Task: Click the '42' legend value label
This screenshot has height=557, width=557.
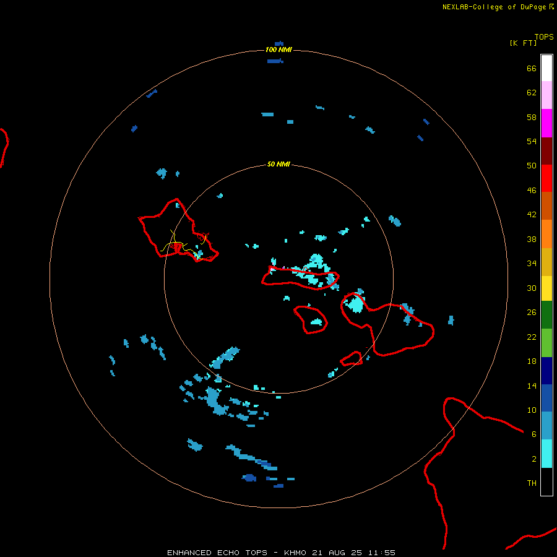Action: [532, 215]
